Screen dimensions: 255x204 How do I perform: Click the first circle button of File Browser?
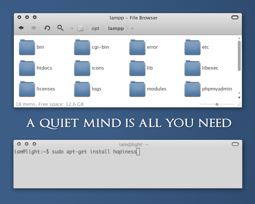coord(19,17)
